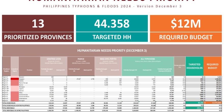
Task: Click the green 221,790 total individuals cell
Action: (x=194, y=108)
